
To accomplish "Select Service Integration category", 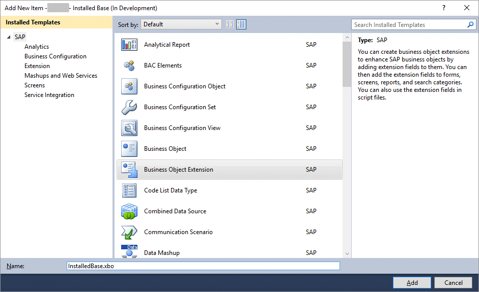I will 49,95.
